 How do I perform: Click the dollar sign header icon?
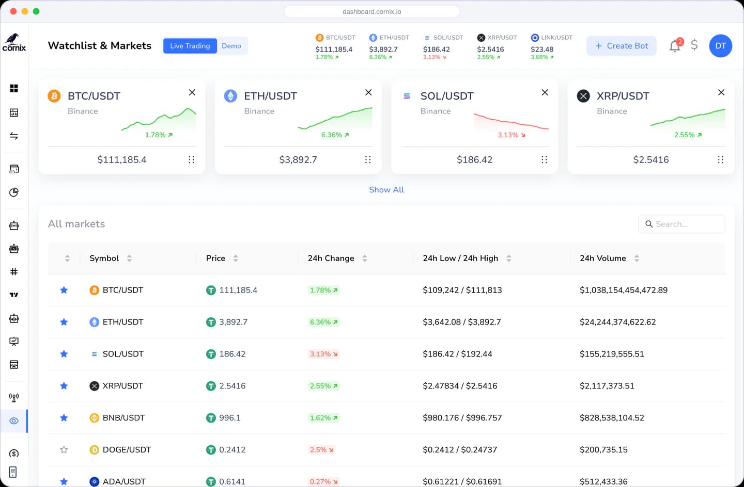click(694, 45)
